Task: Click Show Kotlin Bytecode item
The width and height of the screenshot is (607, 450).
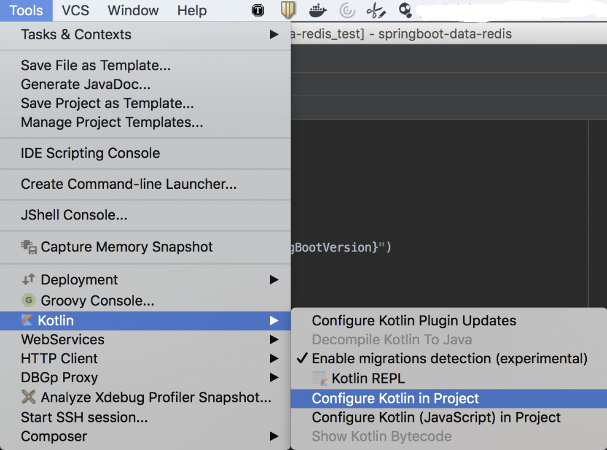Action: click(449, 437)
